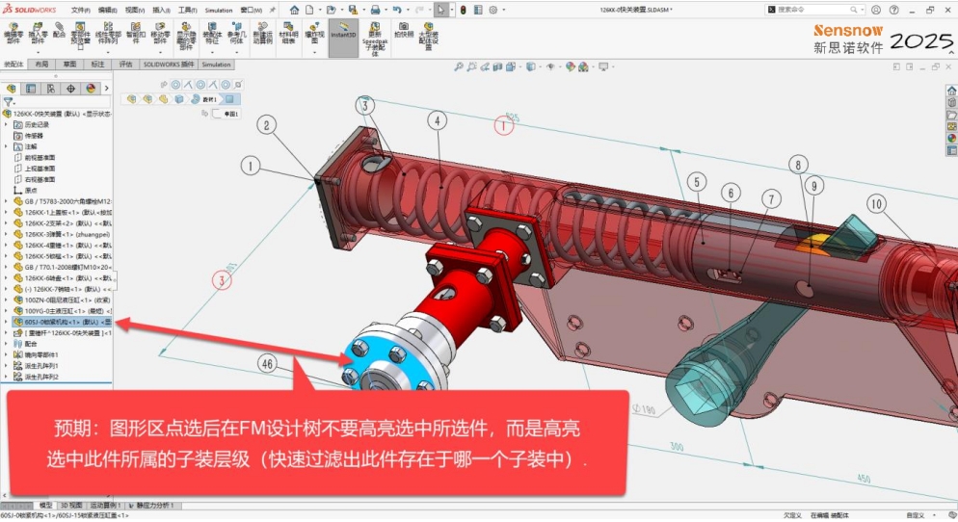The height and width of the screenshot is (522, 958).
Task: Click the rebuild traffic light icon
Action: 464,10
